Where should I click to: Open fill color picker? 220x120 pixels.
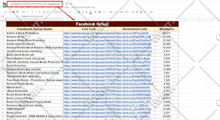[x=96, y=12]
